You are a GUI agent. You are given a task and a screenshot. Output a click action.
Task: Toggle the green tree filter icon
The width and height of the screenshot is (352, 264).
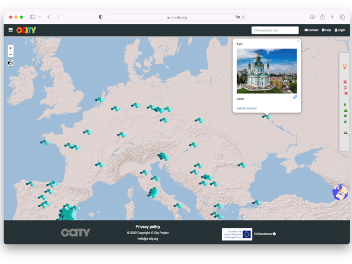[345, 104]
